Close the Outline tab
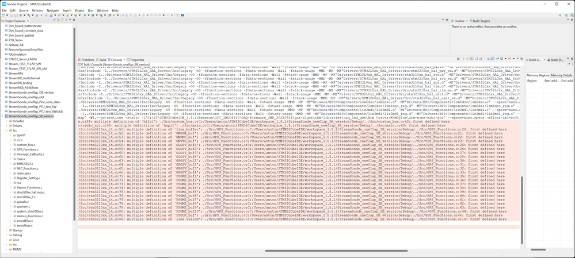This screenshot has height=258, width=575. click(467, 21)
